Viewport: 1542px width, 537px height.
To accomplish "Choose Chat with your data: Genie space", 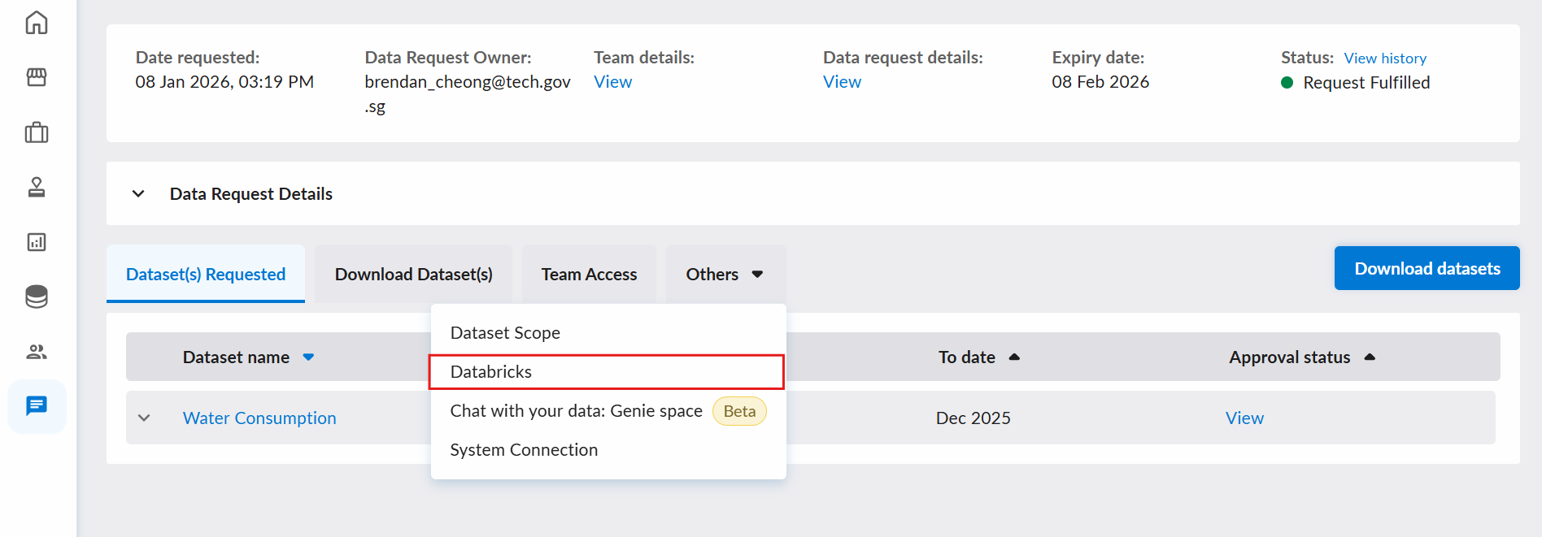I will [x=608, y=411].
